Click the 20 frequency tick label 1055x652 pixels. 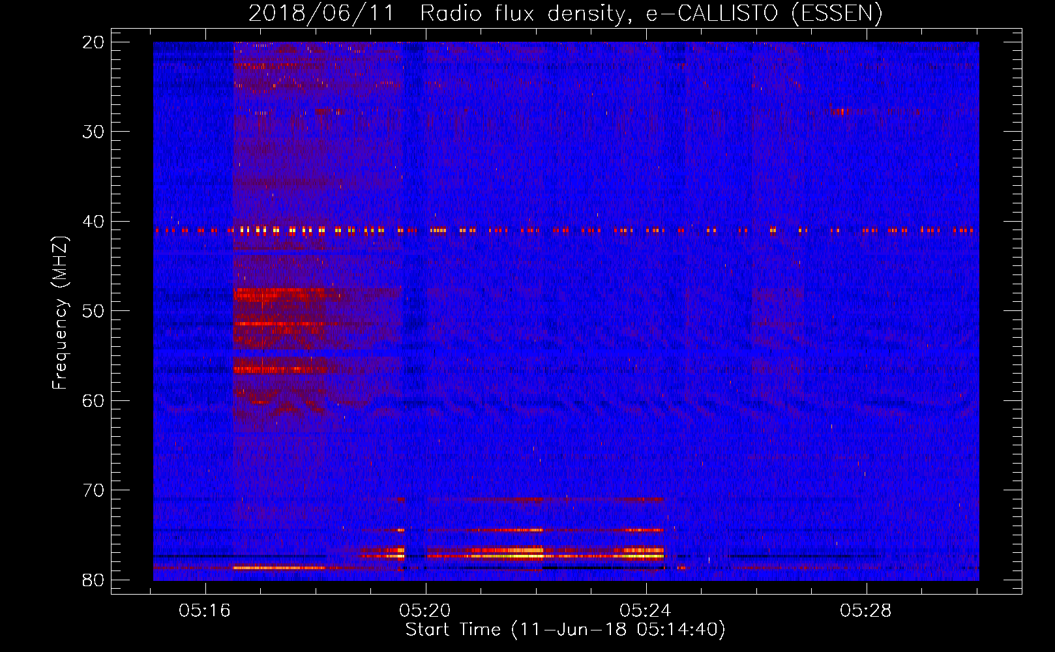pyautogui.click(x=94, y=42)
